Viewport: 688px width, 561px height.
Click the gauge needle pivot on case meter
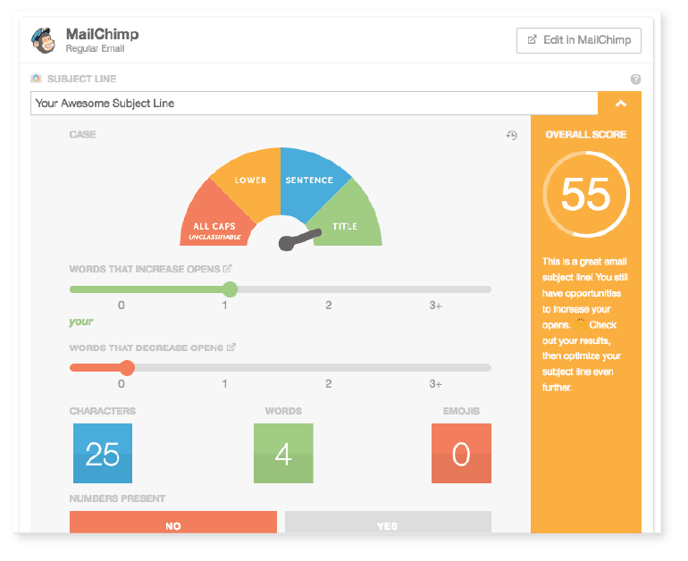(x=285, y=242)
